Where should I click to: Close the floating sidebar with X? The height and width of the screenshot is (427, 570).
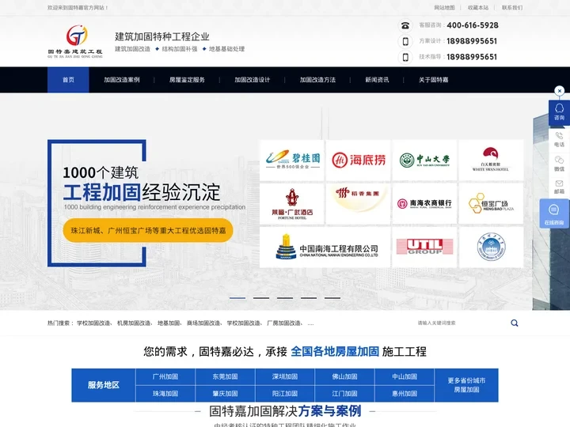click(x=560, y=90)
